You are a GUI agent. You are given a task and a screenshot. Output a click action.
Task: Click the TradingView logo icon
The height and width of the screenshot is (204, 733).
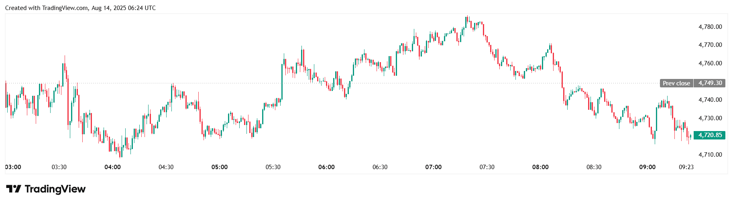[x=13, y=189]
